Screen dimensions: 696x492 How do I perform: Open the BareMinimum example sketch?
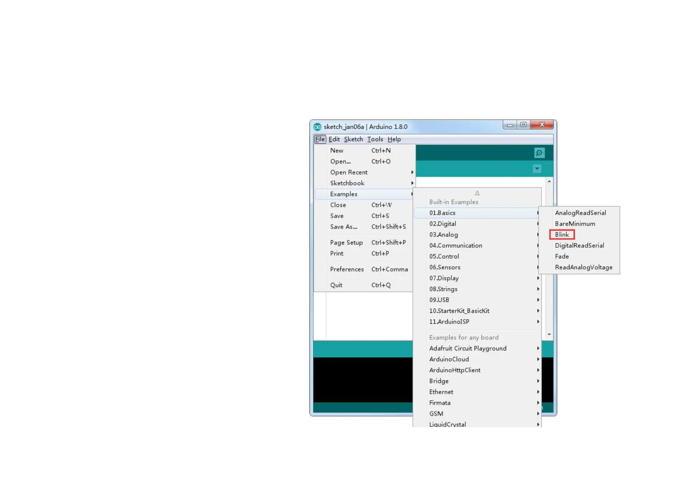(579, 224)
